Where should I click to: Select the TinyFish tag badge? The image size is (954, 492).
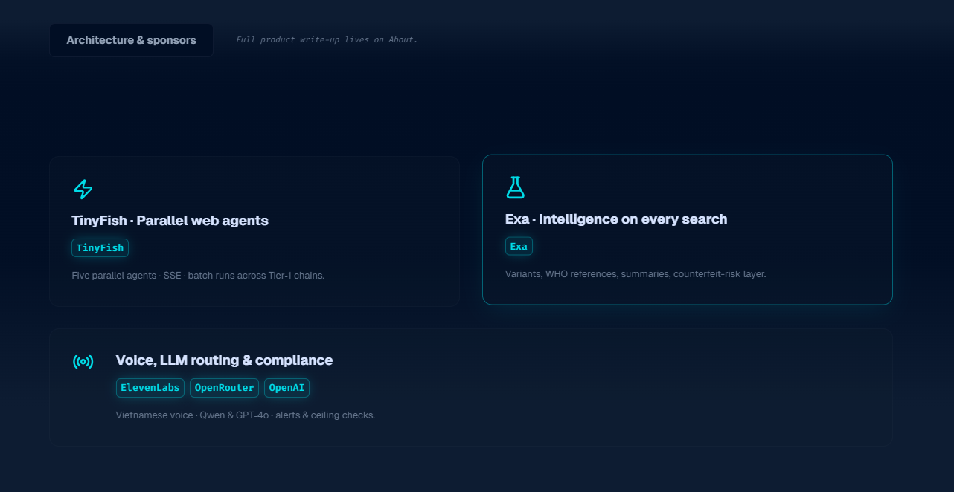100,247
